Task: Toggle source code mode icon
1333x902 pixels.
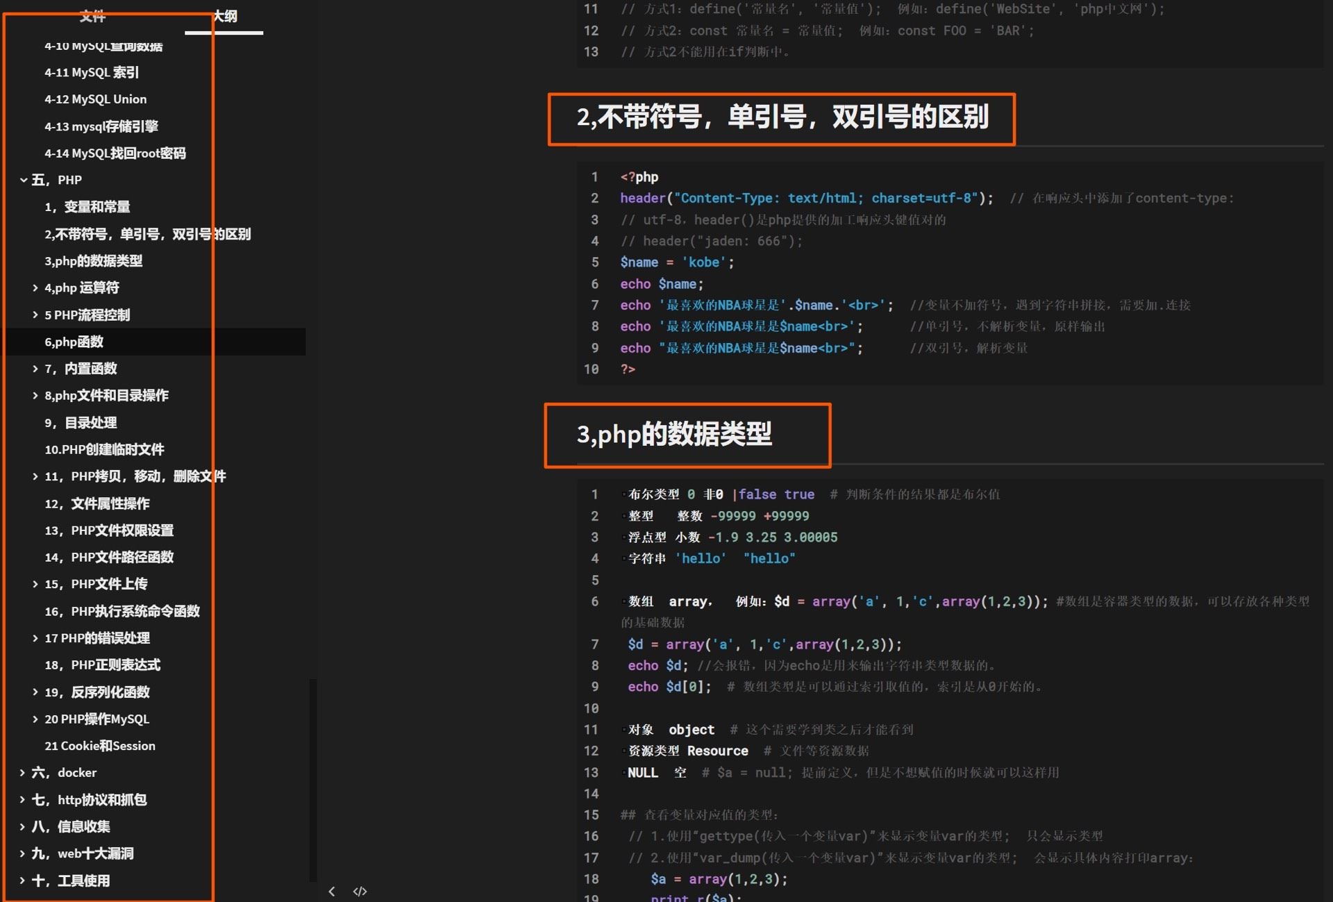Action: point(360,891)
